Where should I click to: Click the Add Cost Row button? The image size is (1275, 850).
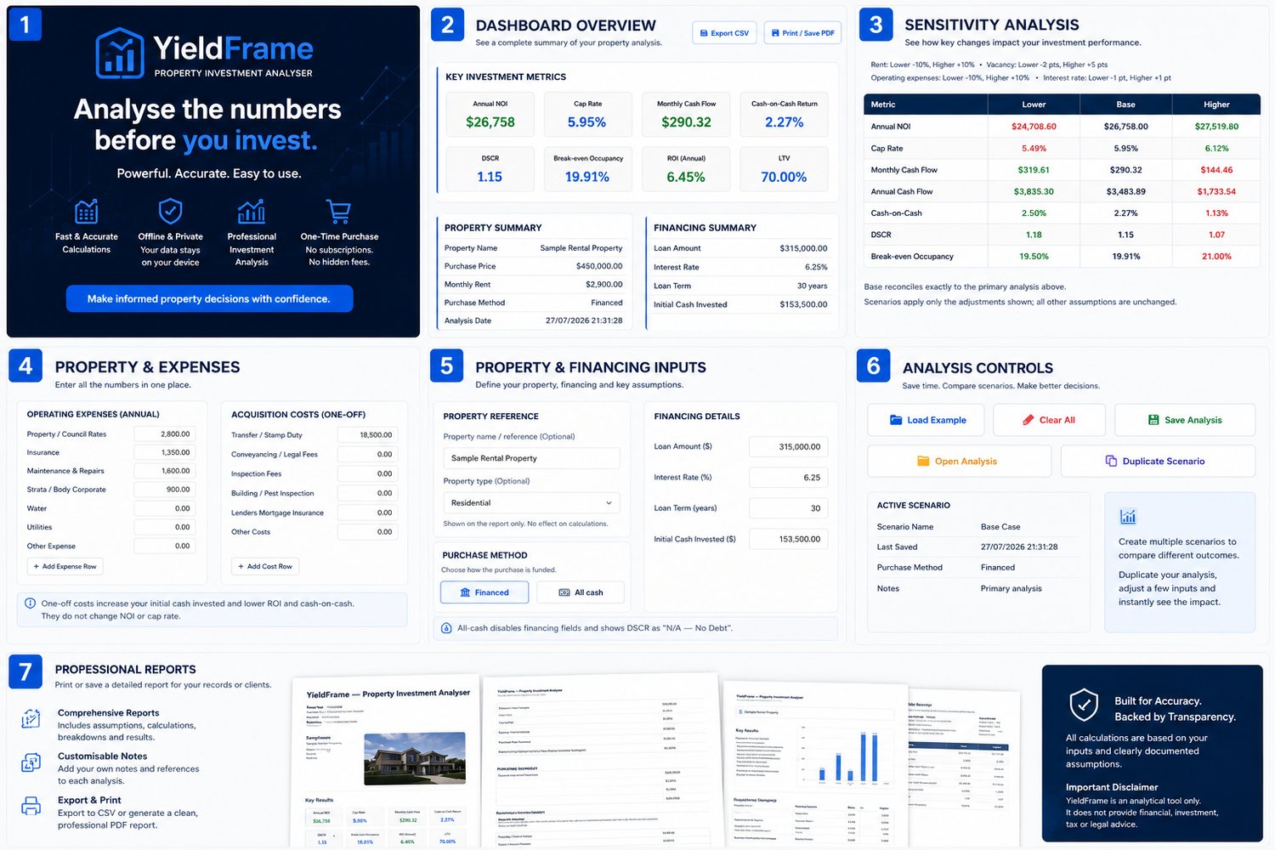[x=264, y=566]
